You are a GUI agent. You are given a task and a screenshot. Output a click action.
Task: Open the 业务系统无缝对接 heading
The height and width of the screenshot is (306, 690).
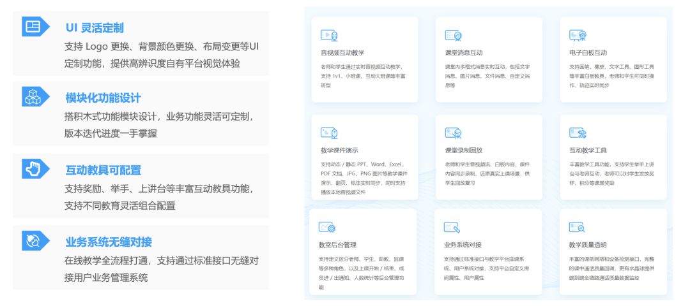point(109,242)
